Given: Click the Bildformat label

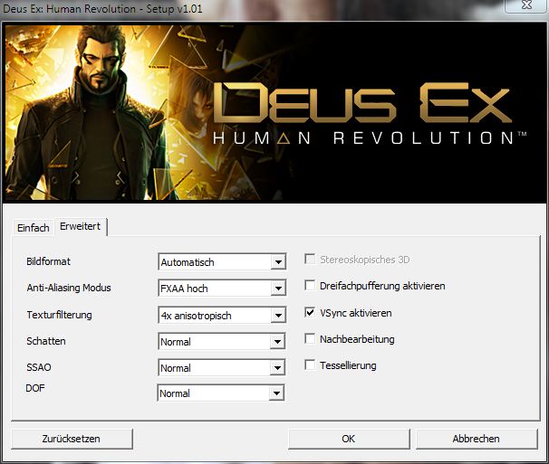Looking at the screenshot, I should click(x=48, y=261).
